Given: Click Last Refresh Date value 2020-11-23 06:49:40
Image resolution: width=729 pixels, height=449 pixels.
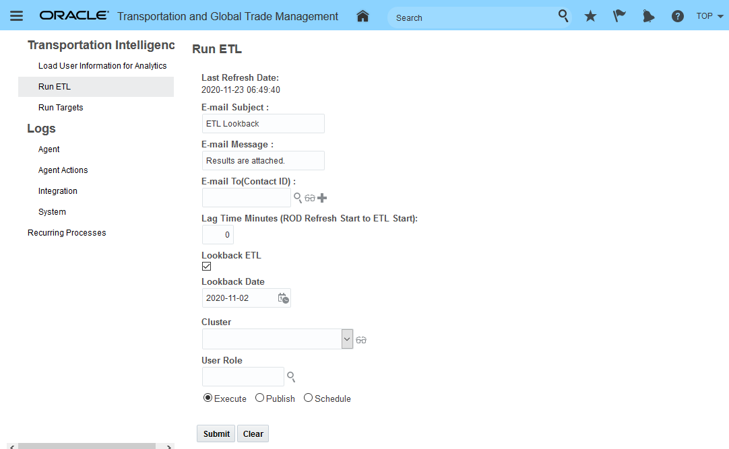Looking at the screenshot, I should coord(241,90).
